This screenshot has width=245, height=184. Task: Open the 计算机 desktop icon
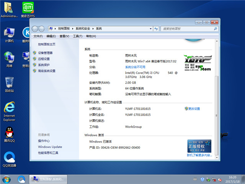(9, 35)
